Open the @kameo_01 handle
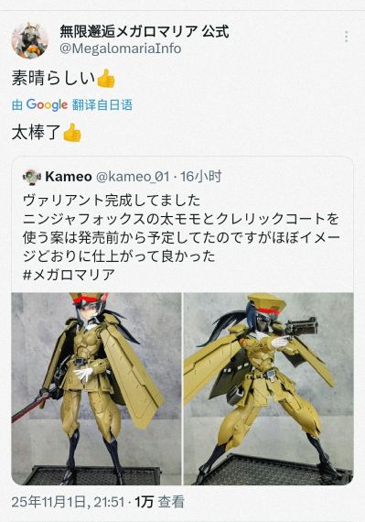 click(133, 177)
